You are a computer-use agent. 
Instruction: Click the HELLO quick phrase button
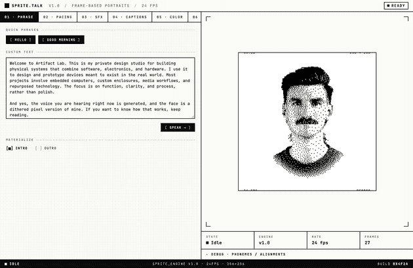pos(20,39)
